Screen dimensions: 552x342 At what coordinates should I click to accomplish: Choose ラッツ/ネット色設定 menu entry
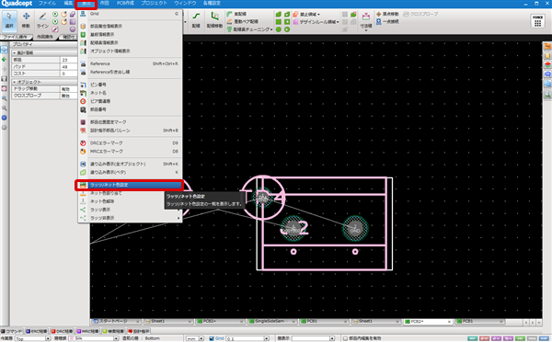[130, 185]
